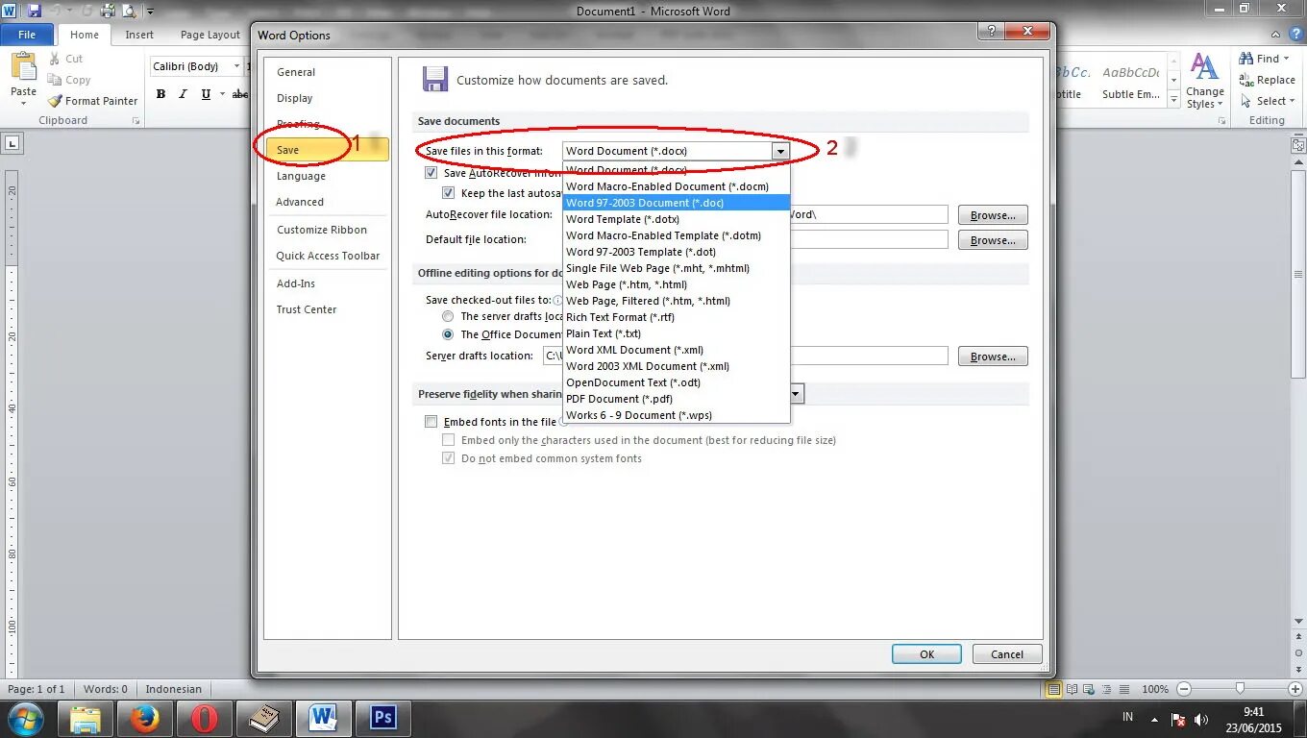This screenshot has width=1307, height=738.
Task: Open Opera from the taskbar
Action: click(204, 718)
